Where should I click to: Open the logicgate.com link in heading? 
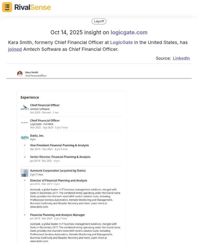pos(129,32)
